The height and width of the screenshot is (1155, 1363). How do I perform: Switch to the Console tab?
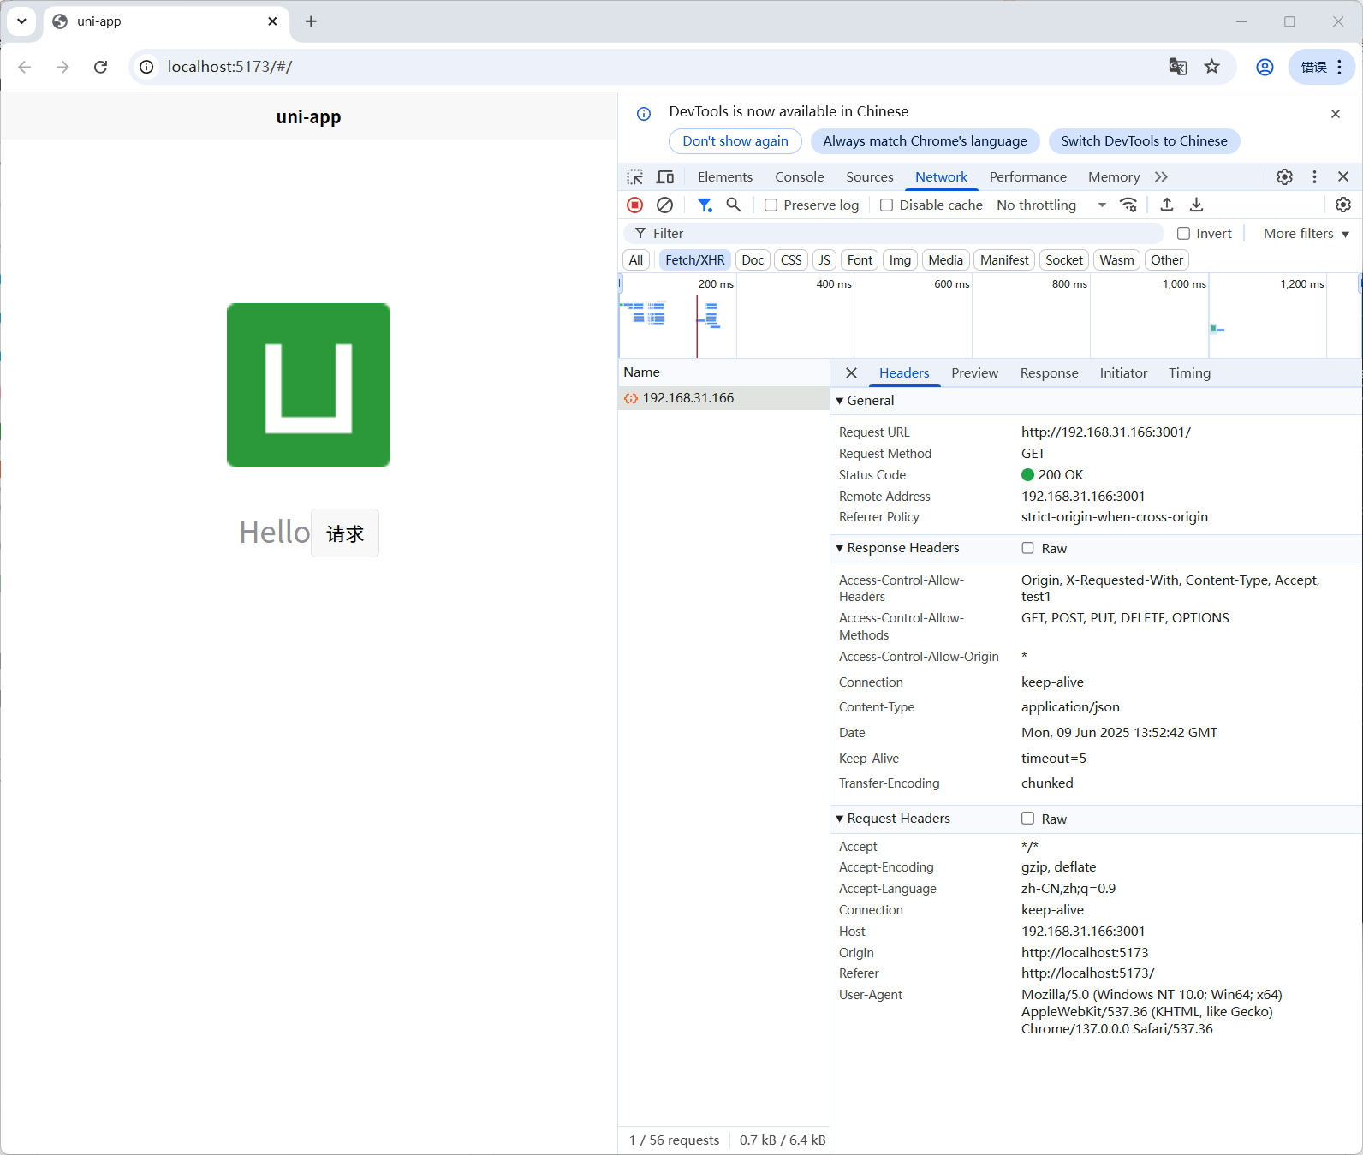[x=799, y=177]
